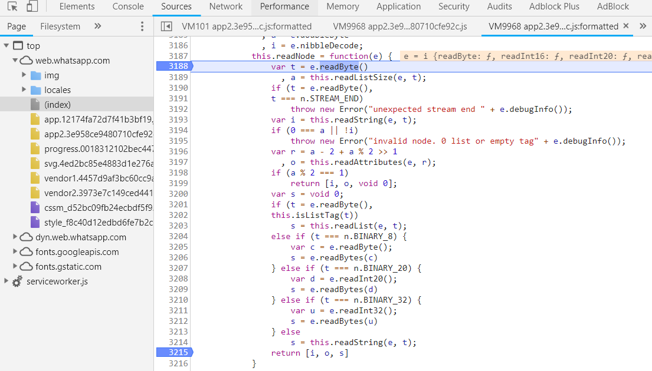Viewport: 652px width, 371px height.
Task: Open the AdBlock tab
Action: coord(613,6)
